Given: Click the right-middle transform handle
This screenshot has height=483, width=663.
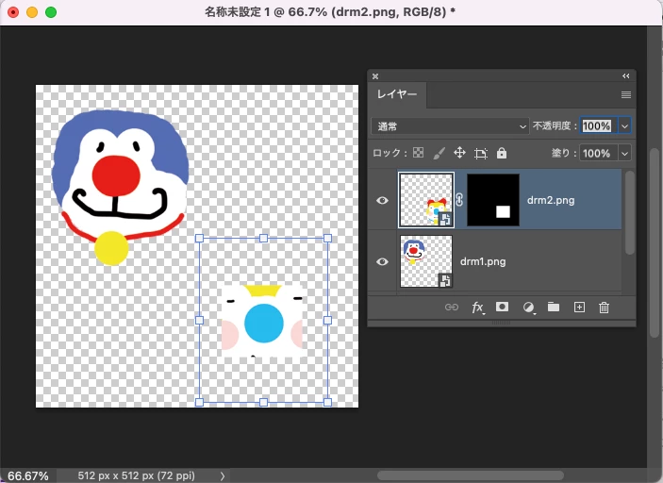Looking at the screenshot, I should coord(327,320).
